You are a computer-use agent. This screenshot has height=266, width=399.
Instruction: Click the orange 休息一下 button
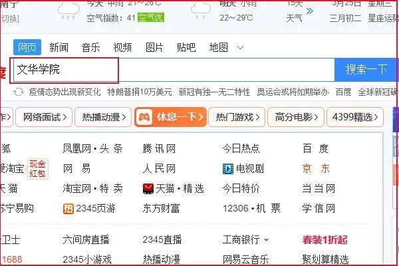pos(170,117)
